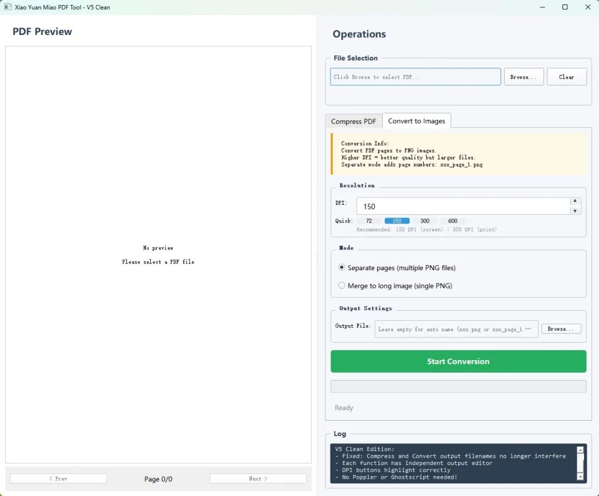Set quick DPI to 300
The width and height of the screenshot is (599, 496).
pos(425,221)
